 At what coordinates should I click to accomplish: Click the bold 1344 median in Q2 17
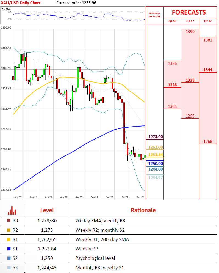tap(208, 70)
